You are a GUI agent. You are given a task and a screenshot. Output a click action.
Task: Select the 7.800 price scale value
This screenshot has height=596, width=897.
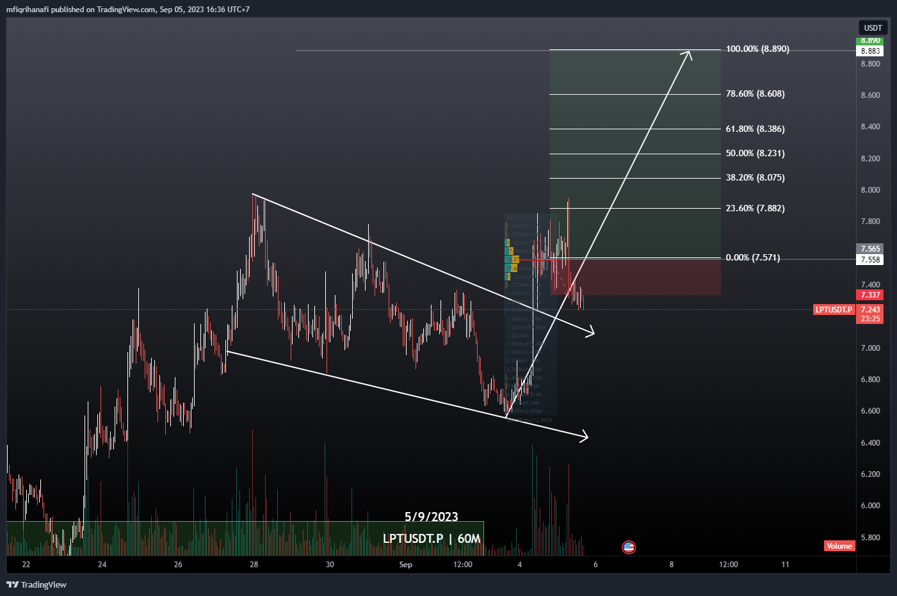(x=870, y=221)
